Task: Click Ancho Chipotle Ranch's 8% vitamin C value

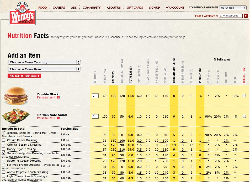Action: coord(217,173)
